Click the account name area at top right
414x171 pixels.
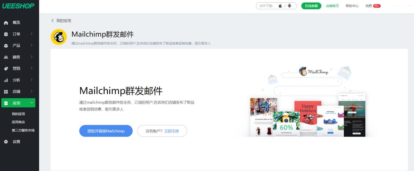click(400, 6)
